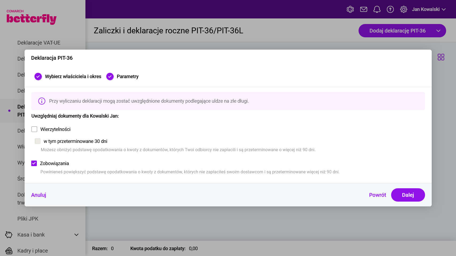Open Dodaj deklarację PIT-36 dropdown arrow
Image resolution: width=456 pixels, height=256 pixels.
tap(438, 31)
